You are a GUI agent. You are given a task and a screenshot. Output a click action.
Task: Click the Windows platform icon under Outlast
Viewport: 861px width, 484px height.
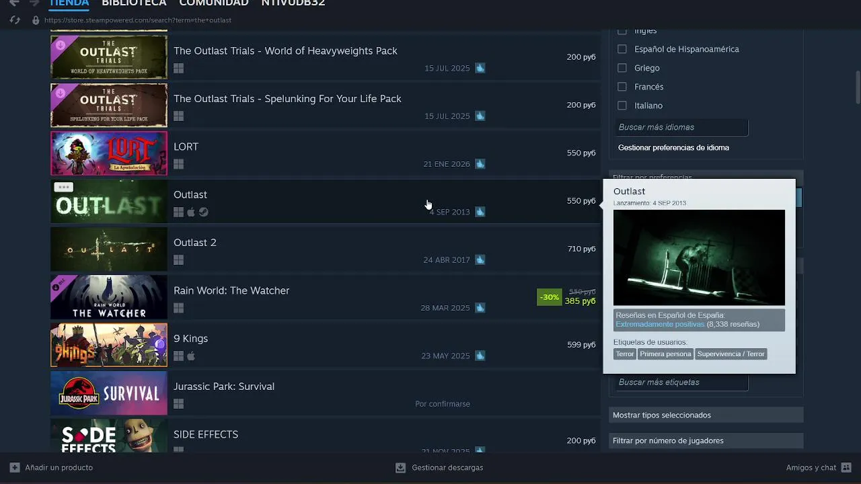178,212
